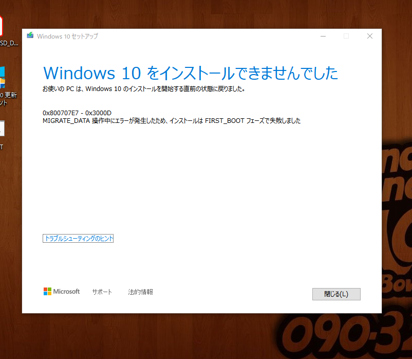Click the 閉じる(L) button
Screen dimensions: 412x359
click(336, 294)
